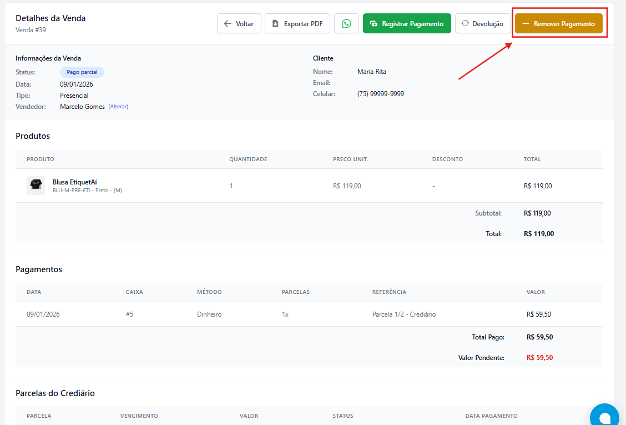Click the Pago parcial status badge

(x=82, y=72)
